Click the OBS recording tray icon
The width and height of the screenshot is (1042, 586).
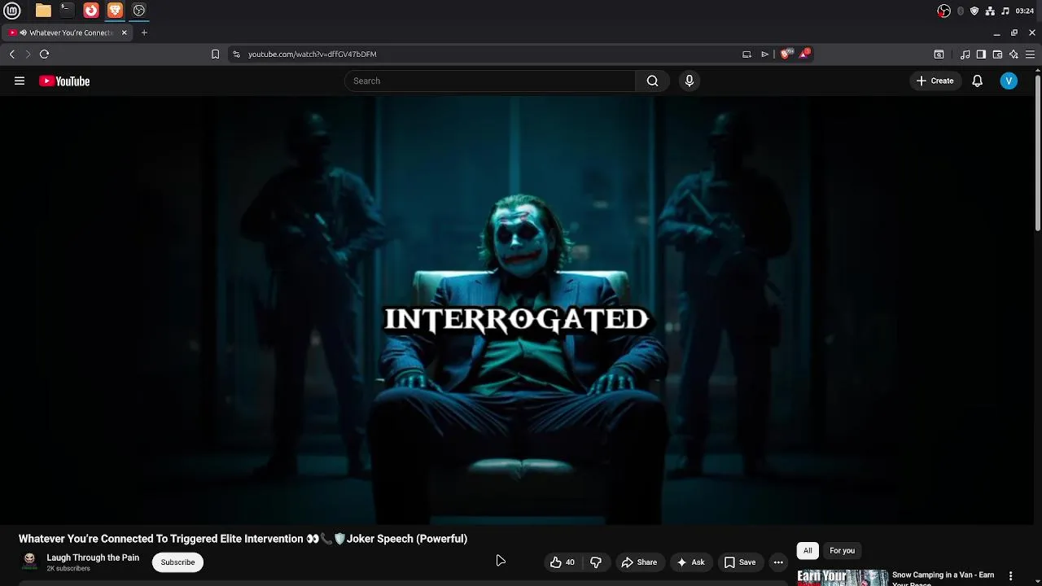tap(944, 11)
